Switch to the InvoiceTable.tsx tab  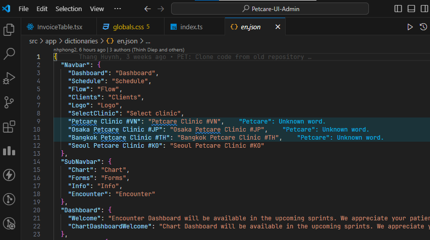59,27
